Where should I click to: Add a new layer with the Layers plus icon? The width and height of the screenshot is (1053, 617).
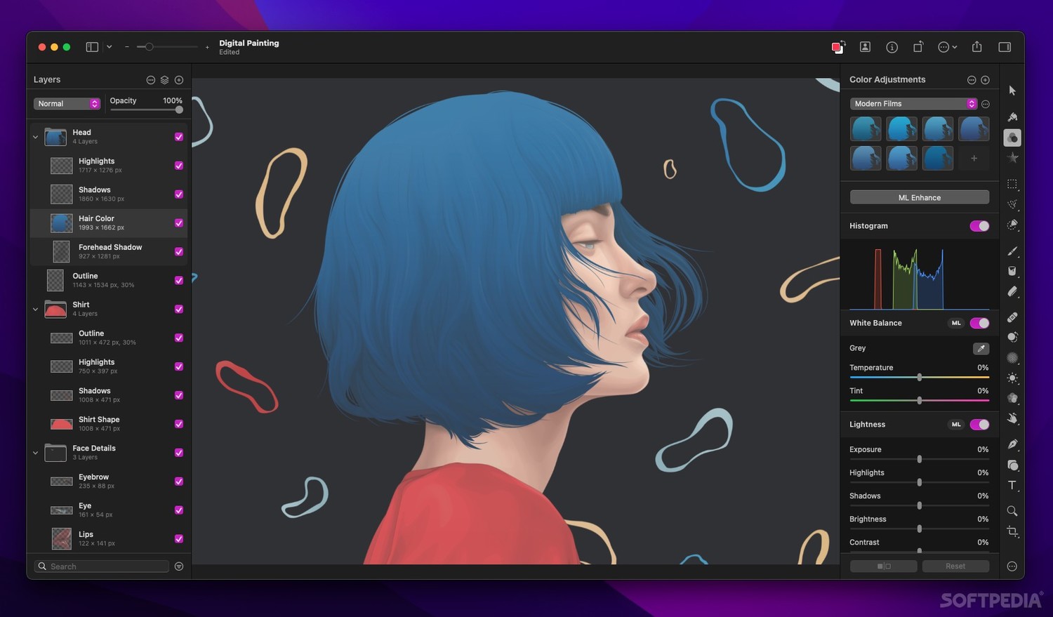coord(179,80)
